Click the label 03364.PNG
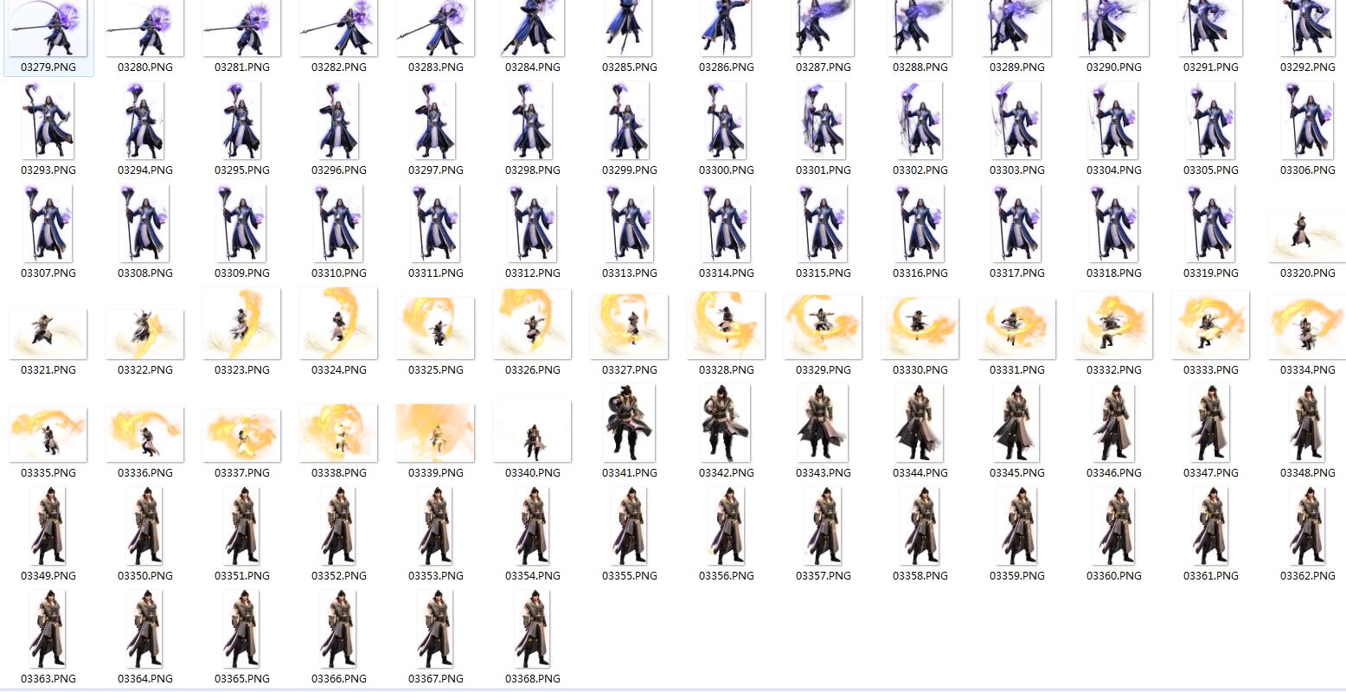This screenshot has width=1346, height=692. (145, 678)
